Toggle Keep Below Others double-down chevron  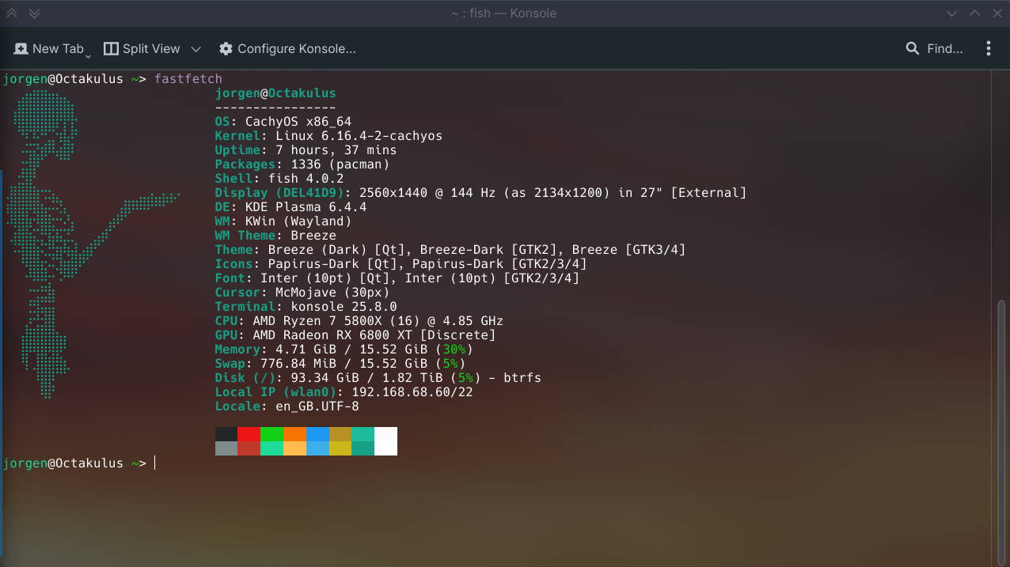click(x=34, y=13)
